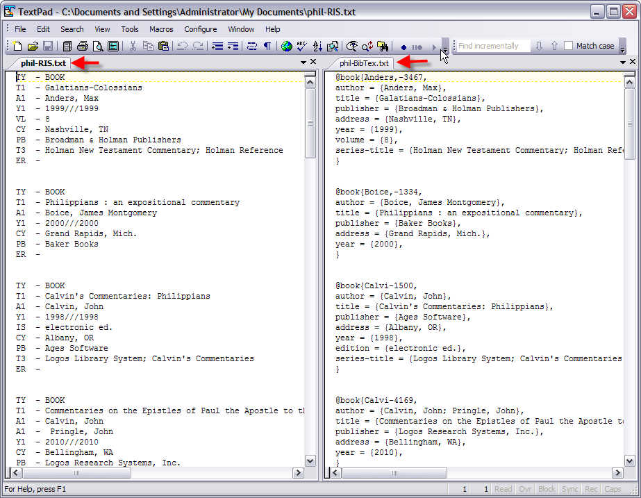Viewport: 641px width, 498px height.
Task: Click the left pane's horizontal scroll right arrow
Action: (298, 473)
